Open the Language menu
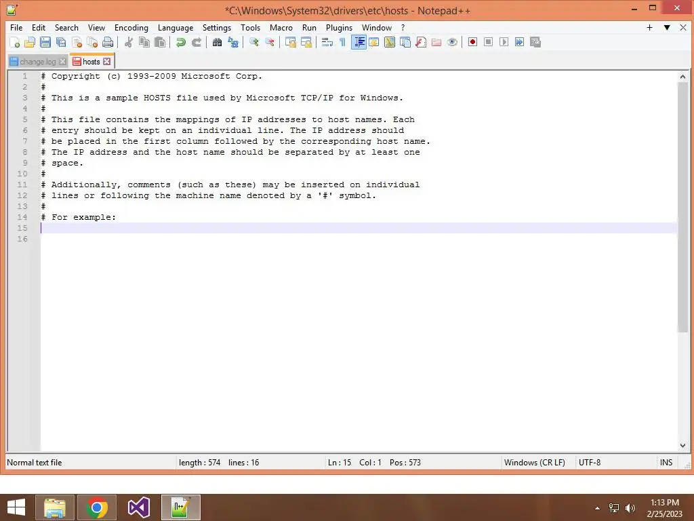 tap(176, 27)
